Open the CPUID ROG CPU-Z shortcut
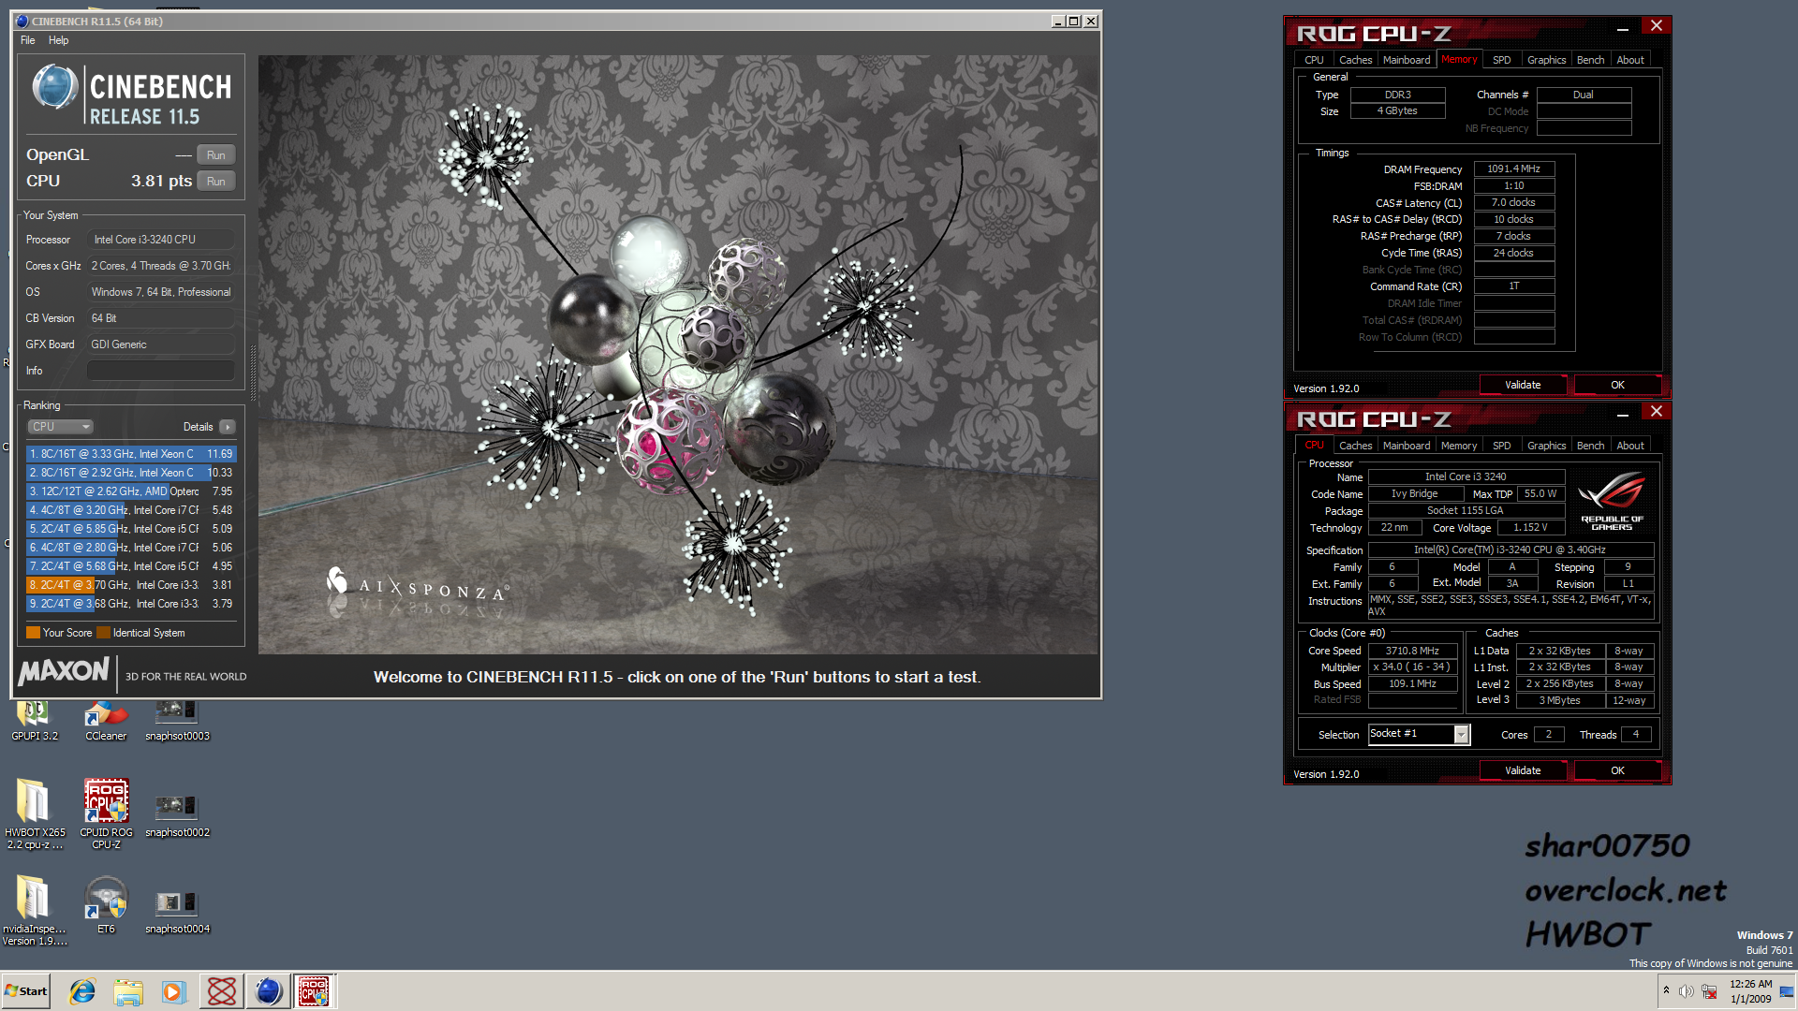This screenshot has height=1011, width=1798. (x=106, y=813)
